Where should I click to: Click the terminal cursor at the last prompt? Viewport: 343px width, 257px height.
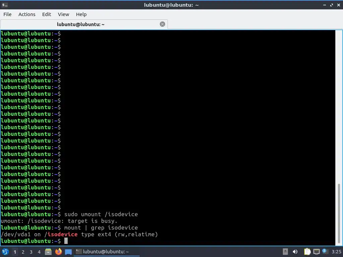[66, 241]
